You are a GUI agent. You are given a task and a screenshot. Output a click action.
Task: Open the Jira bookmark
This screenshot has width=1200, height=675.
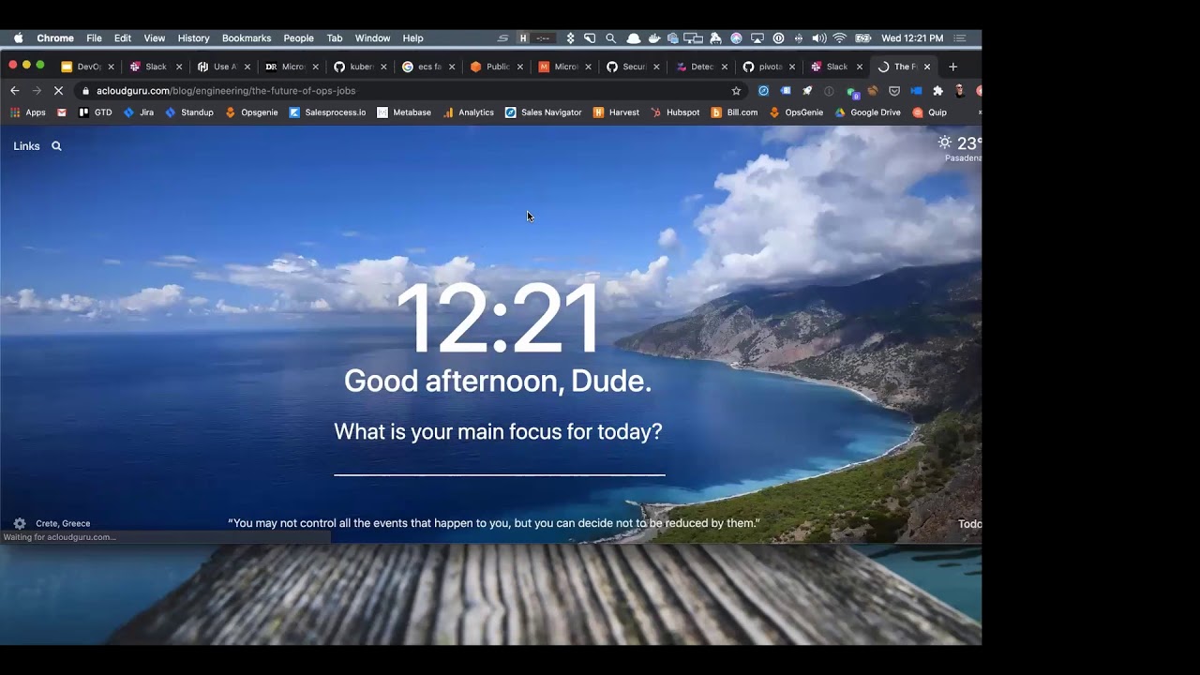coord(139,112)
